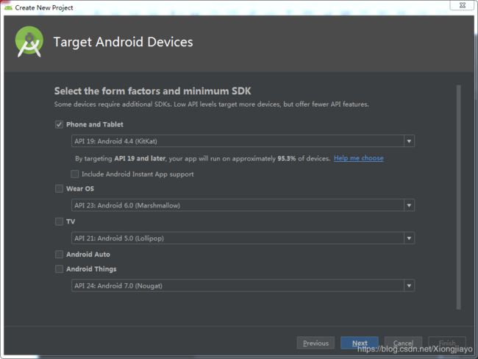Open the API 19 KitKat dropdown arrow
The height and width of the screenshot is (359, 478).
click(x=409, y=141)
